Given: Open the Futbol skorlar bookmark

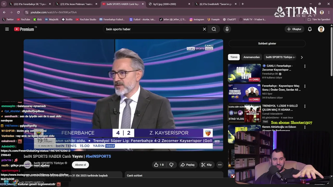Looking at the screenshot, I should click(142, 19).
